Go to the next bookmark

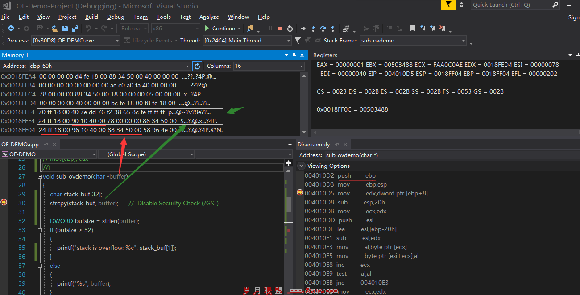432,29
